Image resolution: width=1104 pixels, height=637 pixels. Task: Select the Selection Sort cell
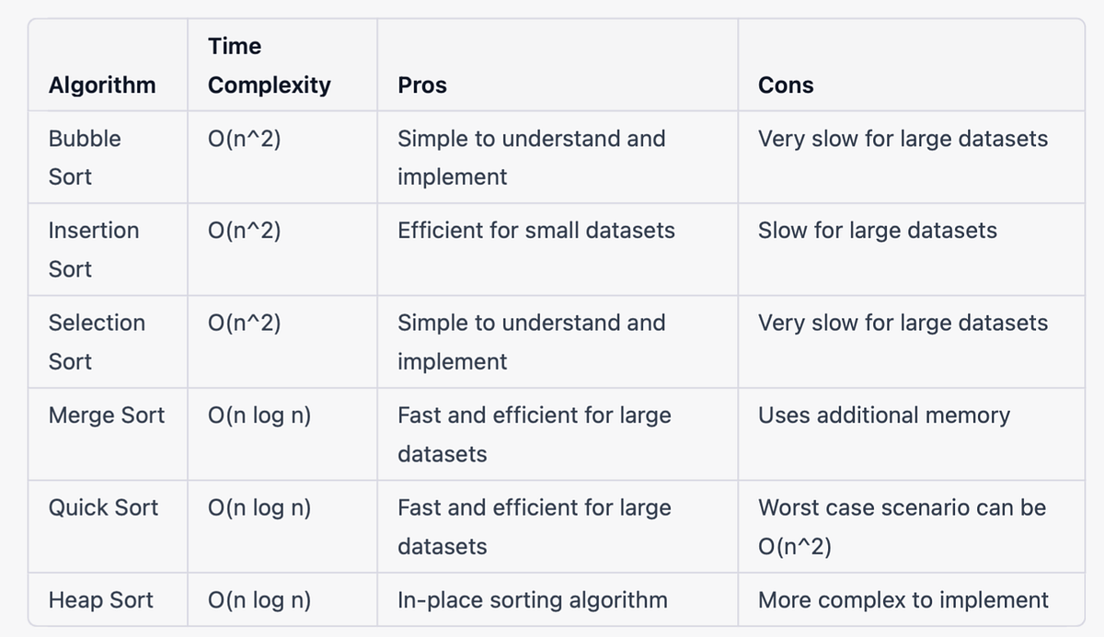(x=108, y=342)
